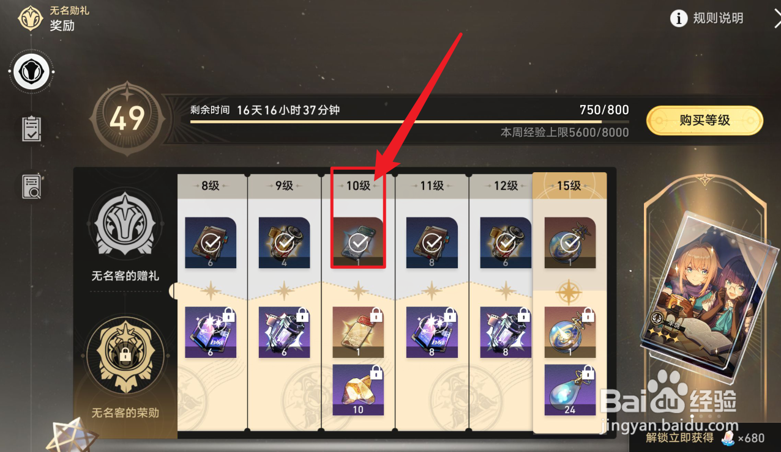Select the claimed level 9 free reward
Viewport: 781px width, 452px height.
(x=284, y=242)
